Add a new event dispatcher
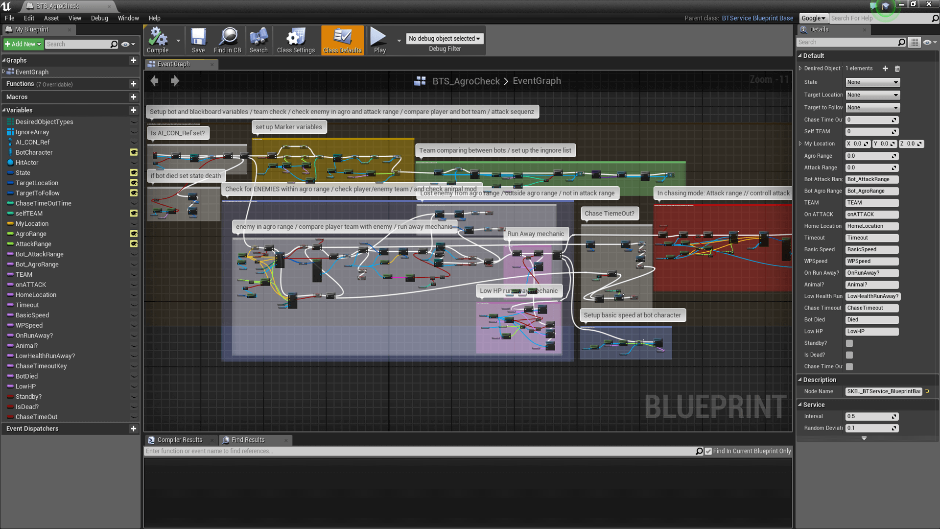 tap(133, 429)
